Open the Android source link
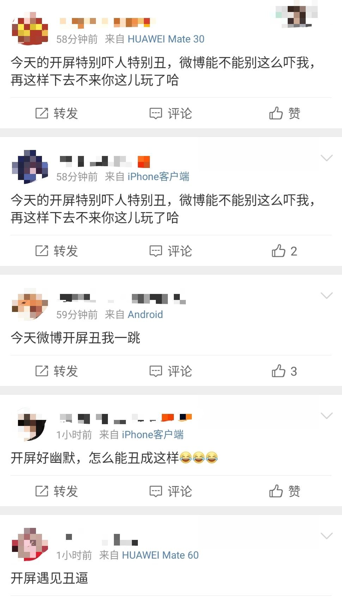The width and height of the screenshot is (342, 602). pyautogui.click(x=145, y=314)
